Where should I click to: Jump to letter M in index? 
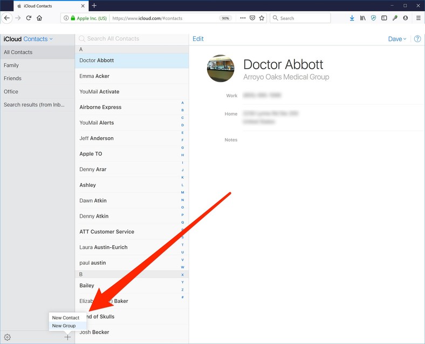click(x=182, y=192)
